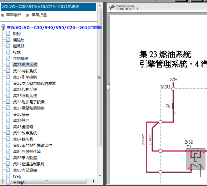
Task: Click the page icon next to 集59煞車系統
Action: tap(8, 133)
